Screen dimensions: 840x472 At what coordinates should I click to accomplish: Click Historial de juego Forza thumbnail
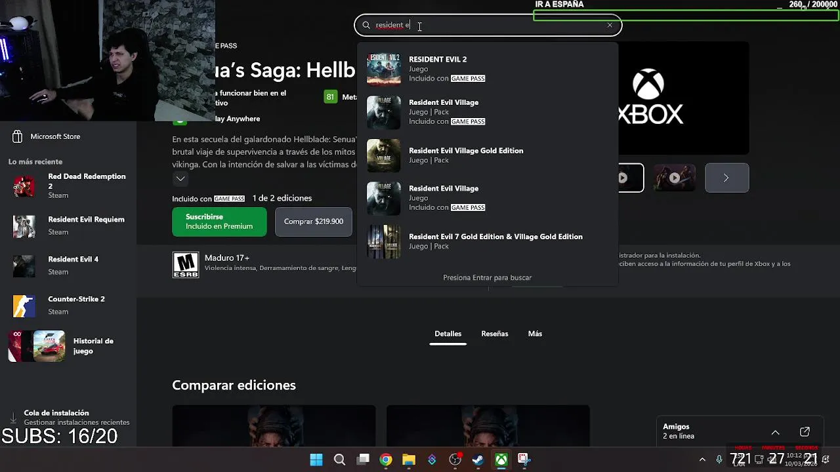click(x=49, y=346)
